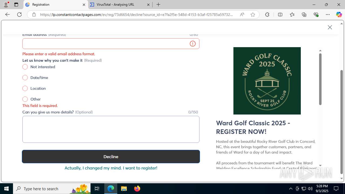Click the 'Ward Golf Classic 2025 - REGISTER NOW!' heading
345x194 pixels.
coord(253,127)
